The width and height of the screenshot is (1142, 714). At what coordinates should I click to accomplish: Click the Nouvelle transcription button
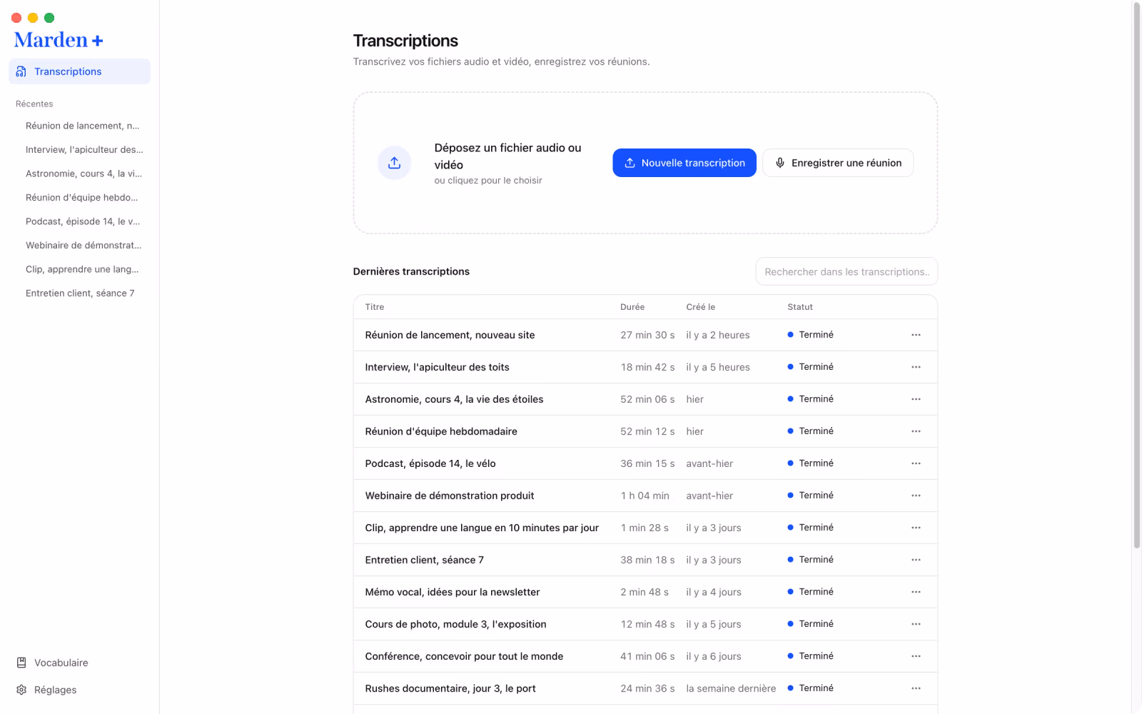(x=684, y=163)
